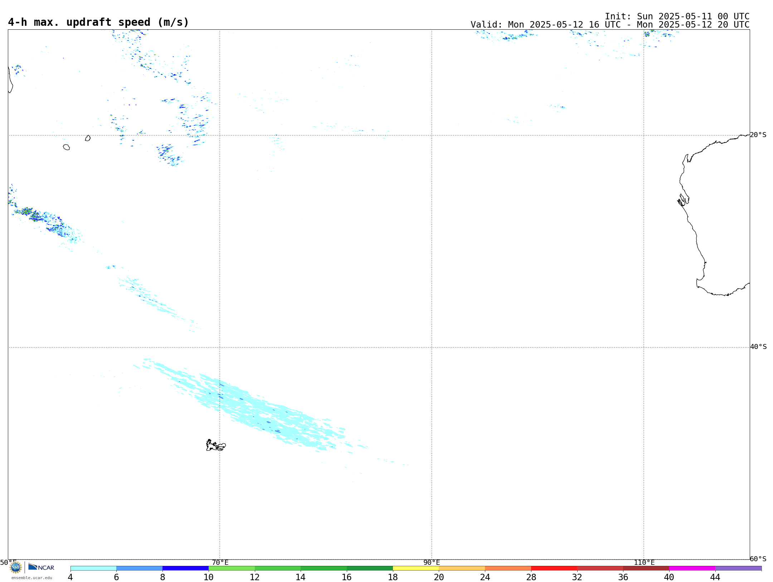
Task: Click the Valid time range line
Action: pyautogui.click(x=610, y=25)
